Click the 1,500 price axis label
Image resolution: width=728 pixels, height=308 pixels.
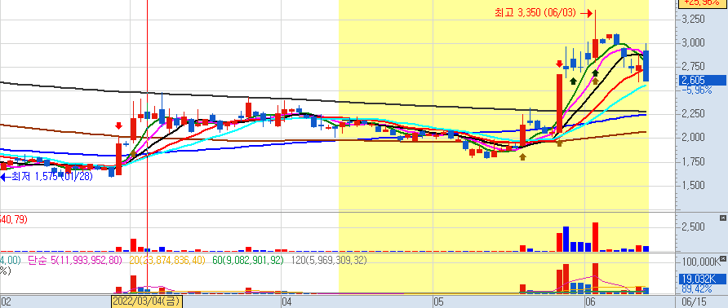[692, 185]
